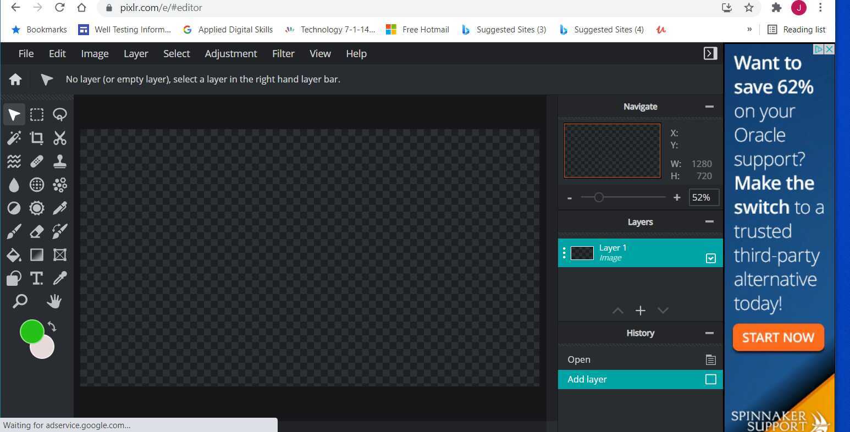Collapse the Navigate panel
Viewport: 850px width, 432px height.
click(x=709, y=106)
